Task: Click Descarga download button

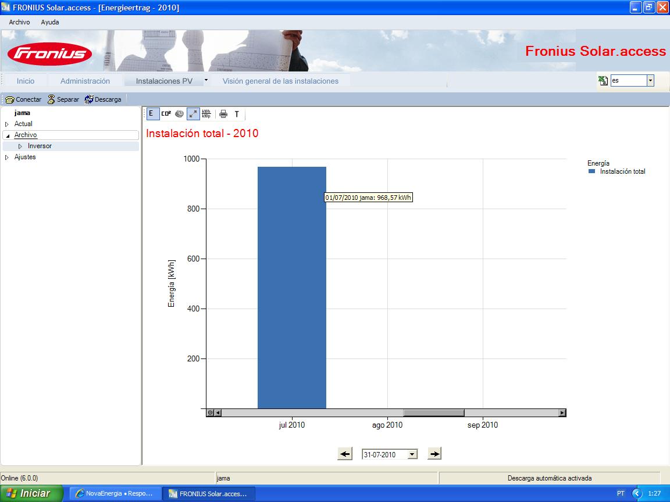Action: click(x=103, y=99)
